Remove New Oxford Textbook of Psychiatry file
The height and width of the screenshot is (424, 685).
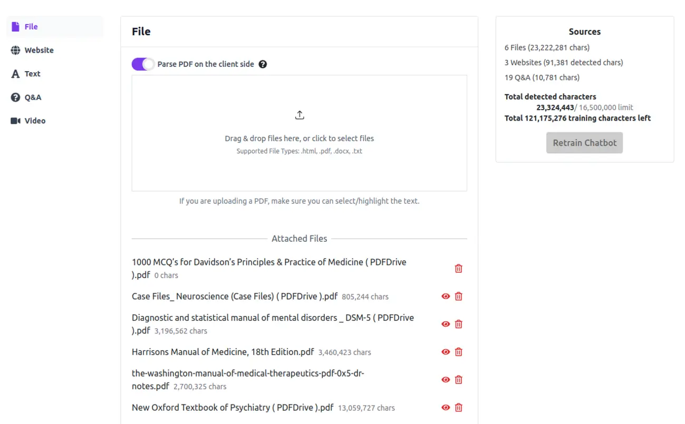pyautogui.click(x=458, y=407)
